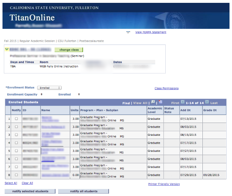The height and width of the screenshot is (196, 232).
Task: Open the Printer Friendly Version link
Action: point(164,184)
